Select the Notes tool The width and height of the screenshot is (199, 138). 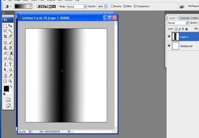point(5,76)
